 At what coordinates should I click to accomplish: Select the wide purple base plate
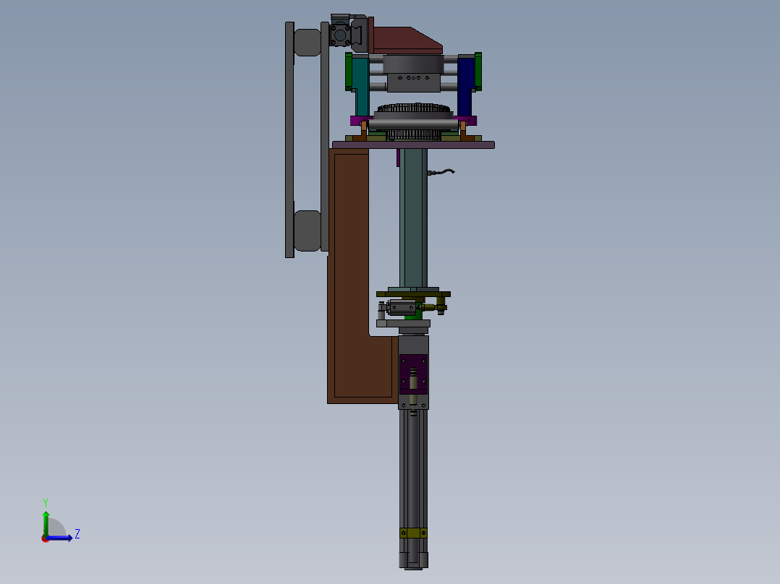point(413,145)
